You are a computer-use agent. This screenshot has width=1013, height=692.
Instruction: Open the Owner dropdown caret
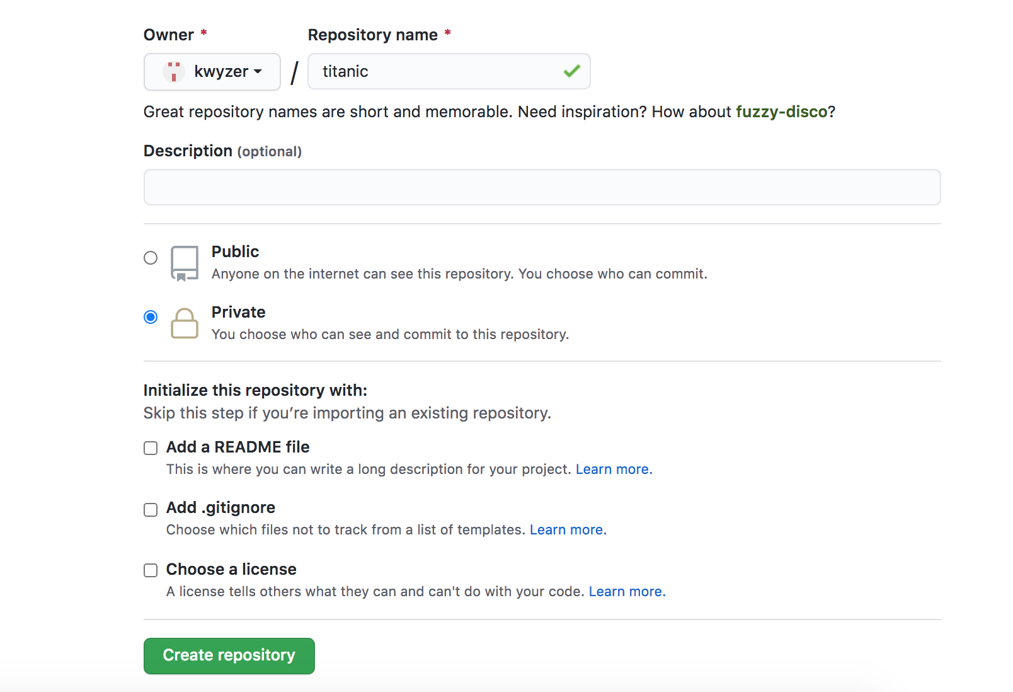click(x=258, y=72)
